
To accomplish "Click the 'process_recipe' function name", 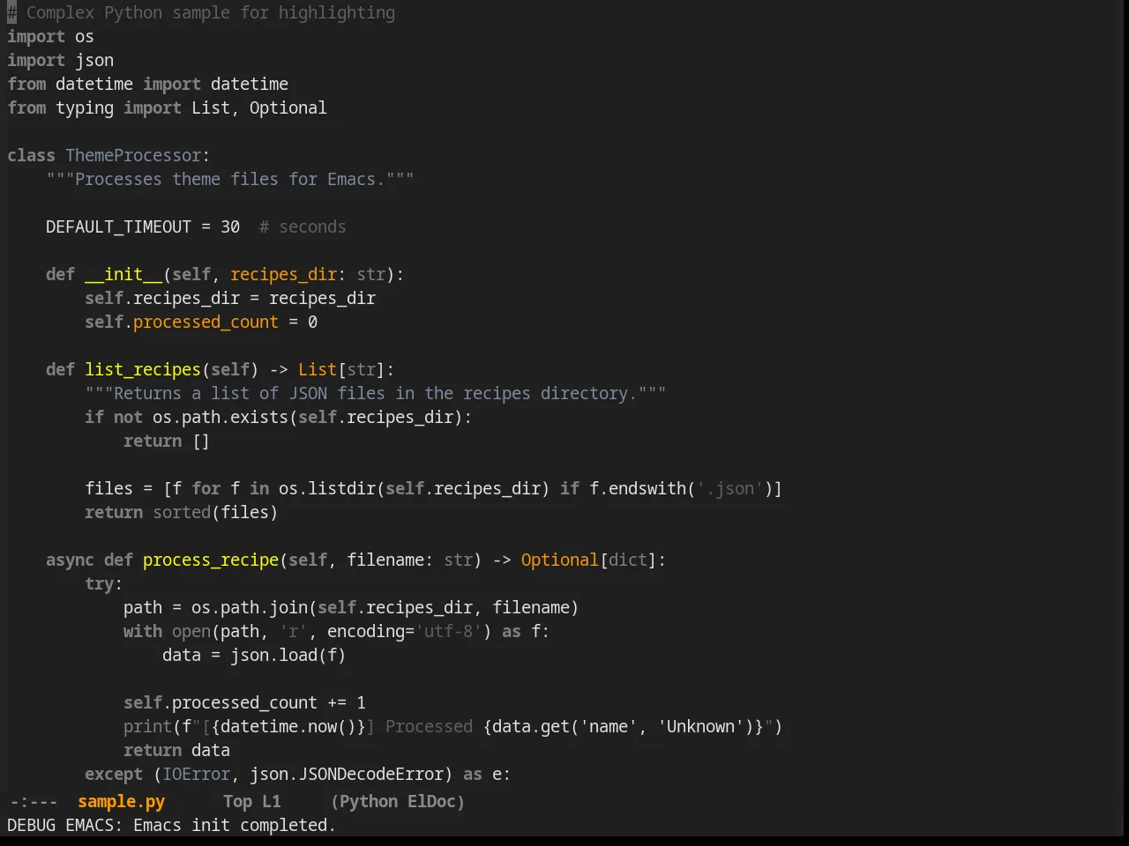I will pos(211,560).
